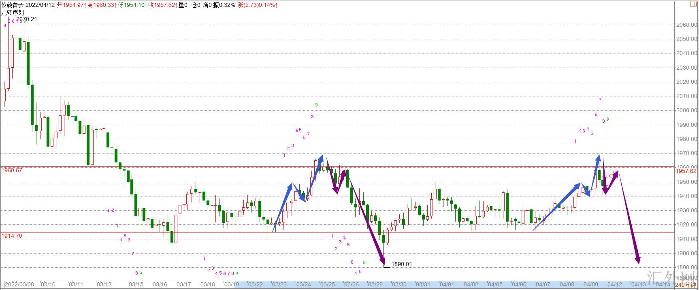Screen dimensions: 699x290
Task: Click the 1940.00 price axis label
Action: point(686,196)
